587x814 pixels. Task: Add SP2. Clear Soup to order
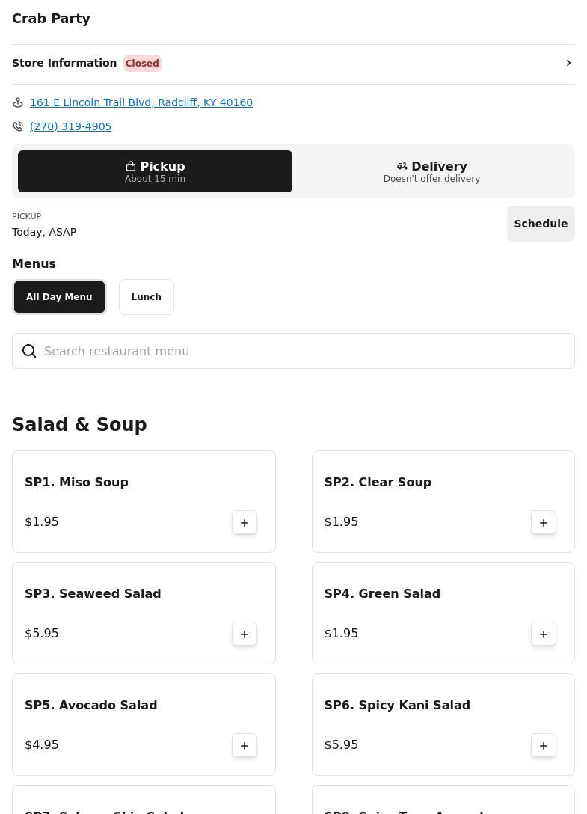tap(544, 522)
